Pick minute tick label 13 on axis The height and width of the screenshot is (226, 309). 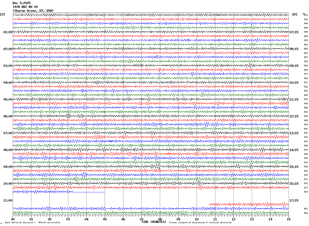coord(252,219)
